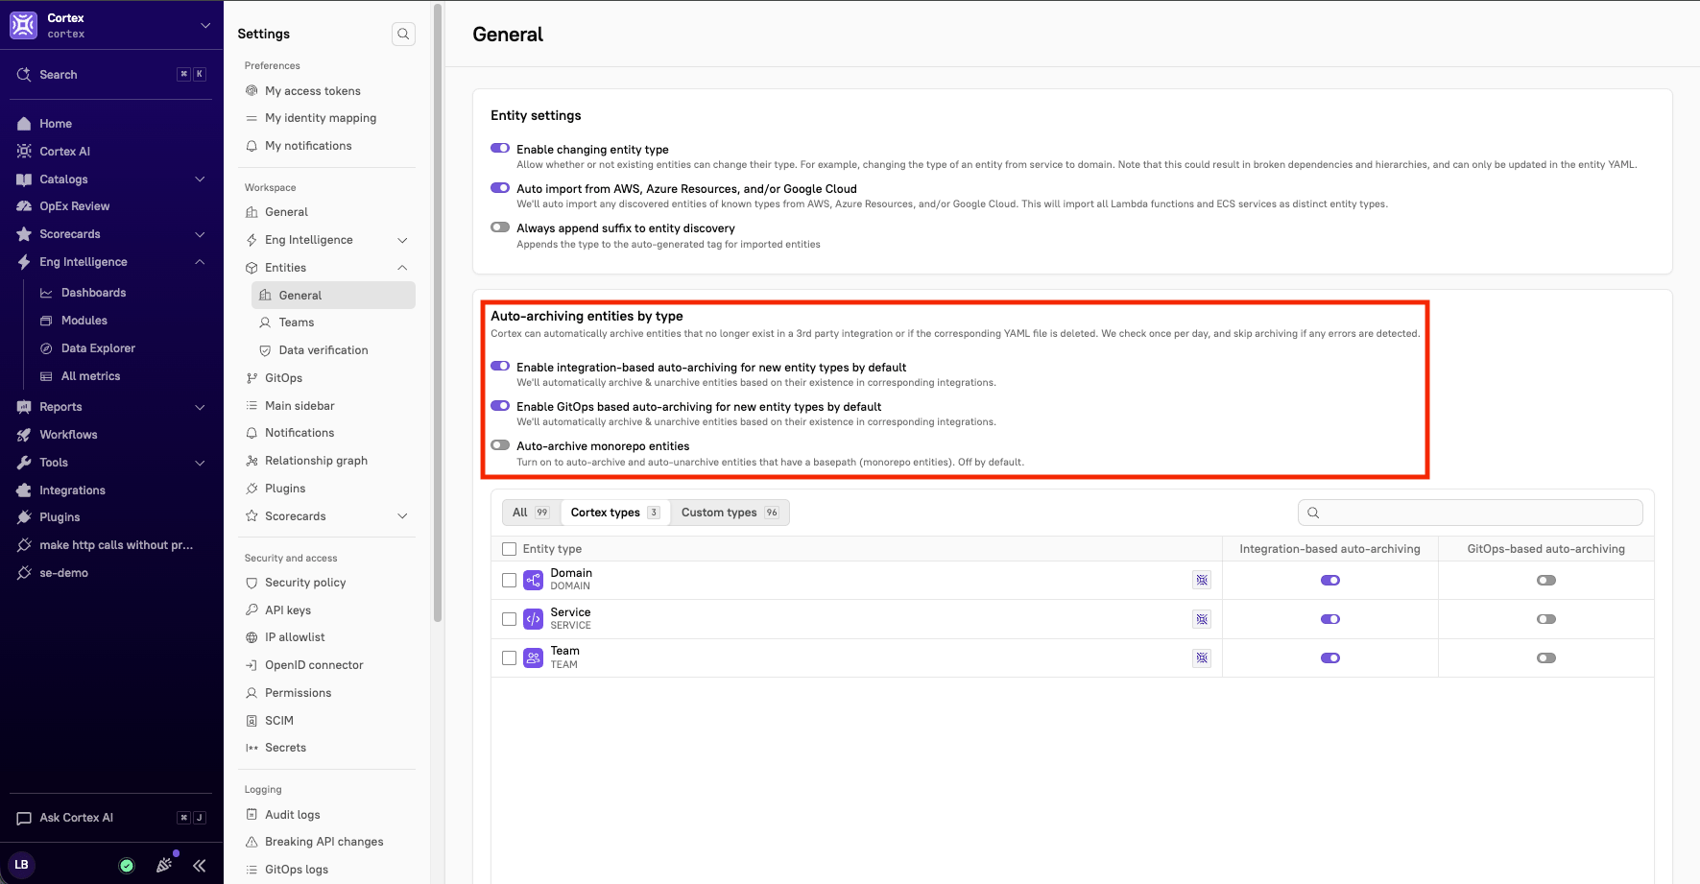Click the celebration what's new icon
1700x884 pixels.
[164, 864]
